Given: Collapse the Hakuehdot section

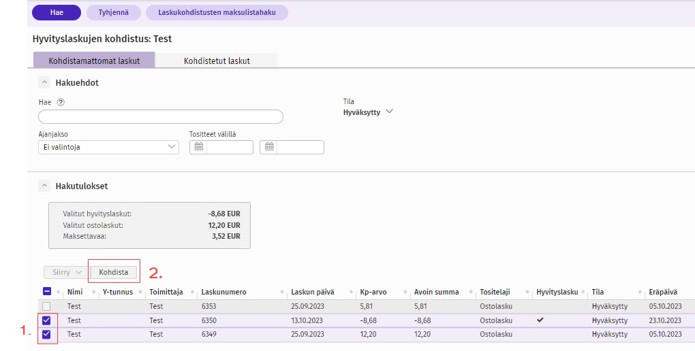Looking at the screenshot, I should click(44, 83).
